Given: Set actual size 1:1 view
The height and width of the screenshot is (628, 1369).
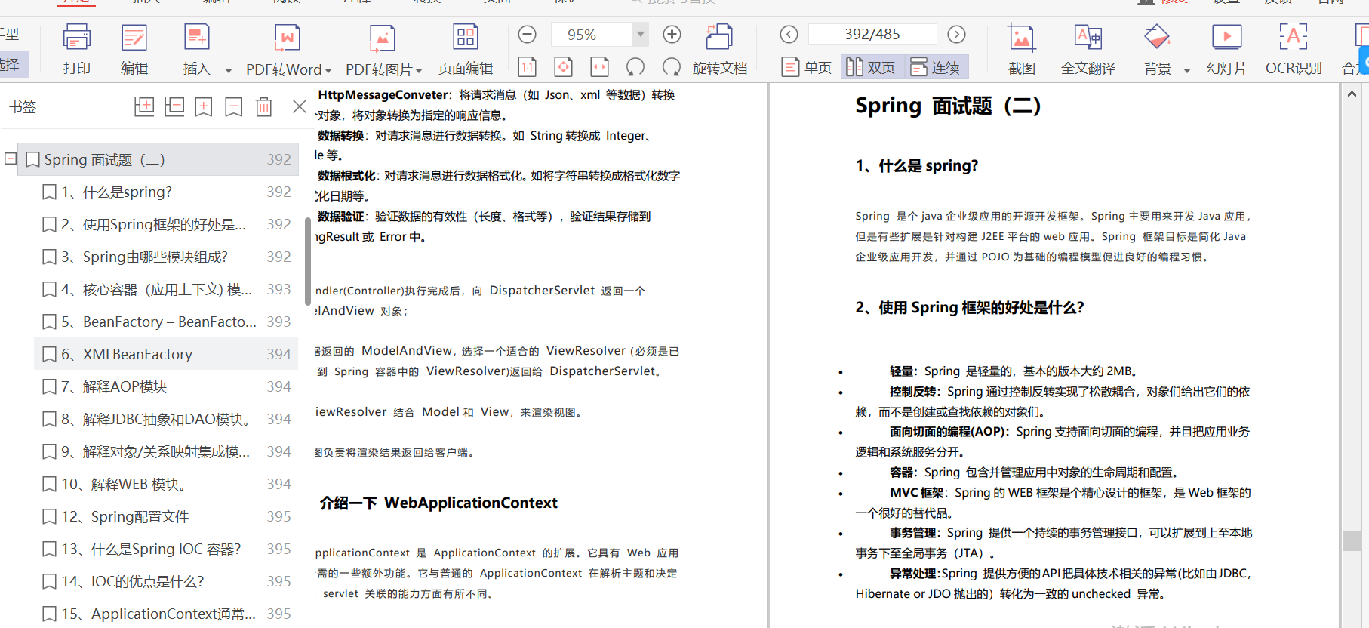Looking at the screenshot, I should 528,67.
